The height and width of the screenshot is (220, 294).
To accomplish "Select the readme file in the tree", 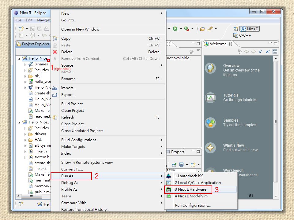I will coord(40,116).
